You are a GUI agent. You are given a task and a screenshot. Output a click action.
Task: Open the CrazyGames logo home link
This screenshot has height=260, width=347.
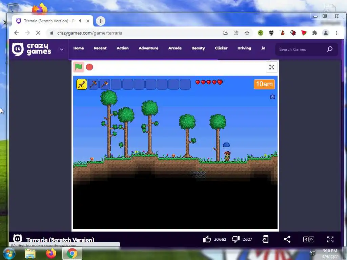pos(32,49)
